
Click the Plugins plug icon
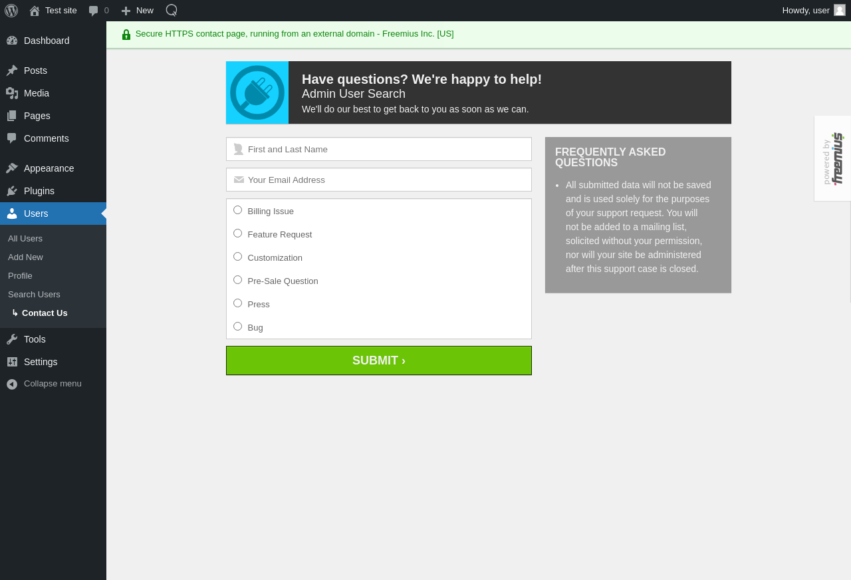(x=12, y=191)
